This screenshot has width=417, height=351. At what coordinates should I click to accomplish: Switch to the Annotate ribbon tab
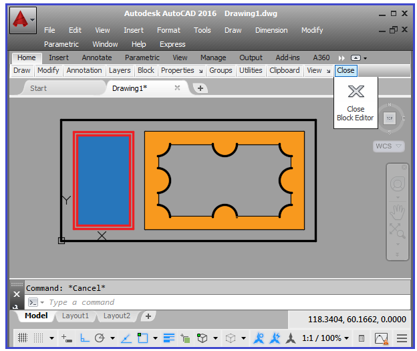(x=97, y=57)
